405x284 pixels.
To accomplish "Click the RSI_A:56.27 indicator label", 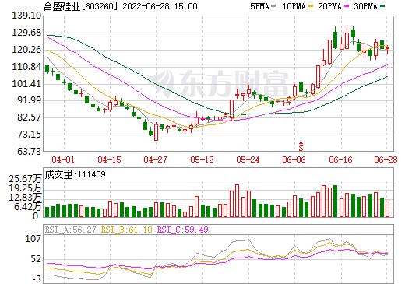I will coord(71,230).
